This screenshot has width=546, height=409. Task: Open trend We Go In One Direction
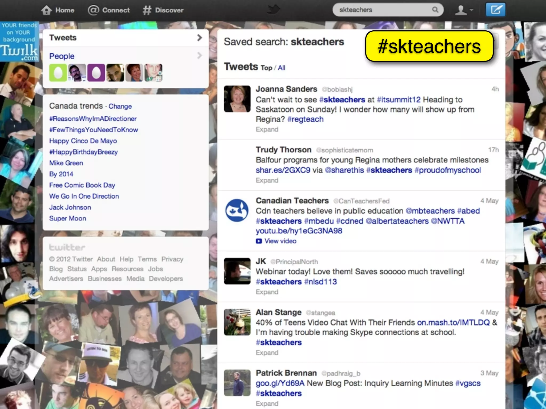click(x=84, y=196)
